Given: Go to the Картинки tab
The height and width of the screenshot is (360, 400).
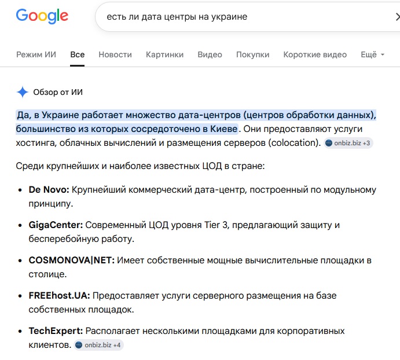Looking at the screenshot, I should click(164, 54).
